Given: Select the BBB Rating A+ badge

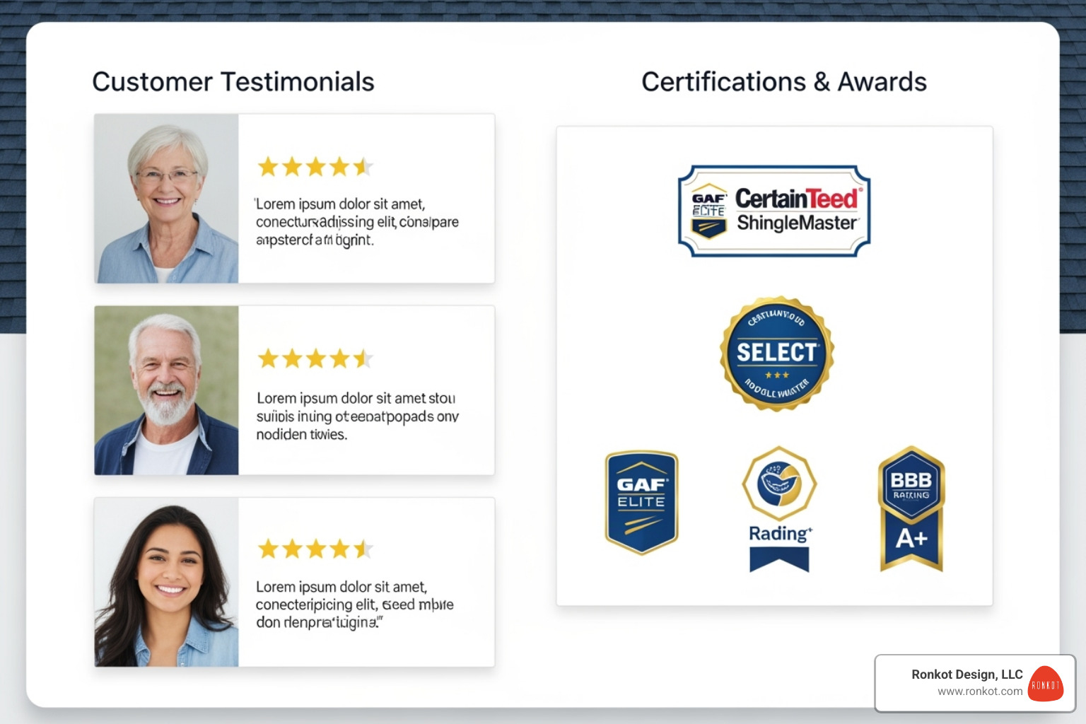Looking at the screenshot, I should (x=911, y=508).
